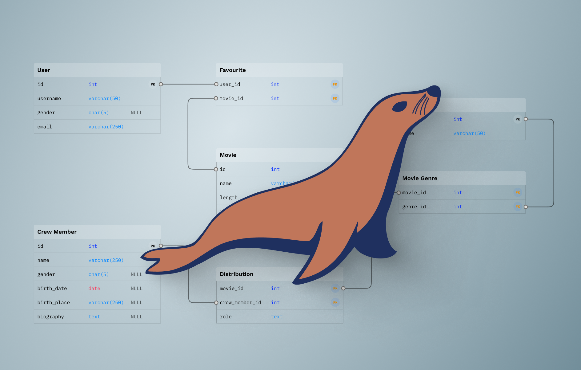
Task: Click the PK badge in the Genre table
Action: point(518,119)
